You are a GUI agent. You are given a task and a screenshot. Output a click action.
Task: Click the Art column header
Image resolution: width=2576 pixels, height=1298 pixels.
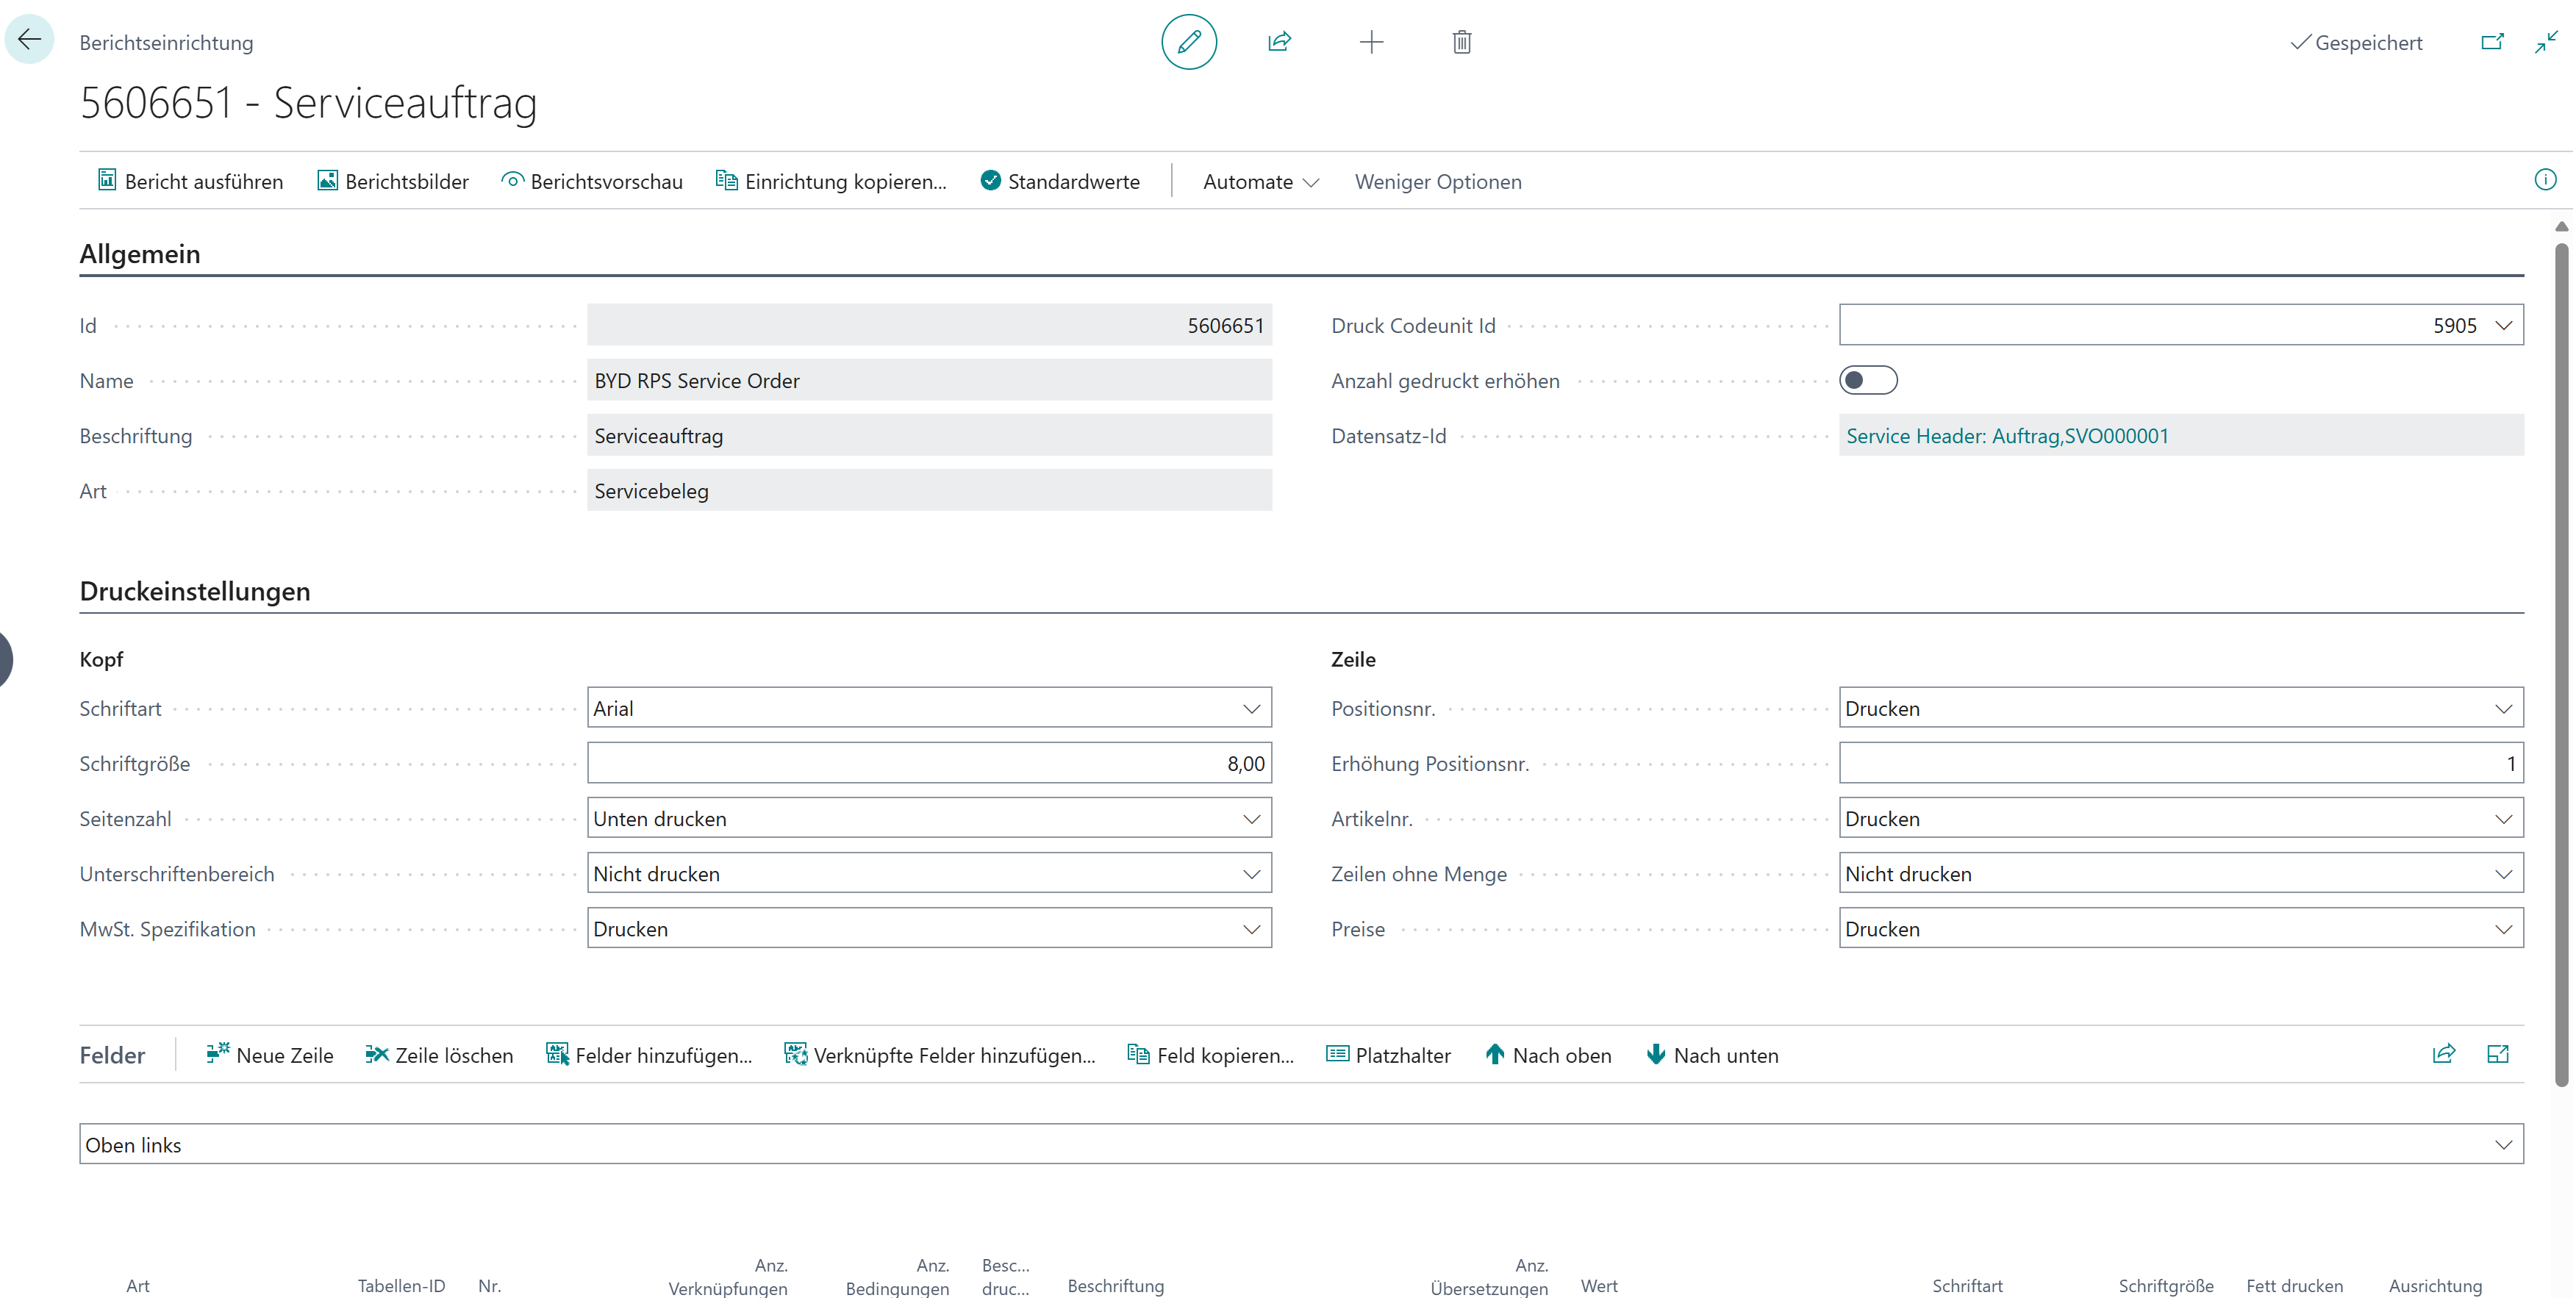[x=138, y=1285]
